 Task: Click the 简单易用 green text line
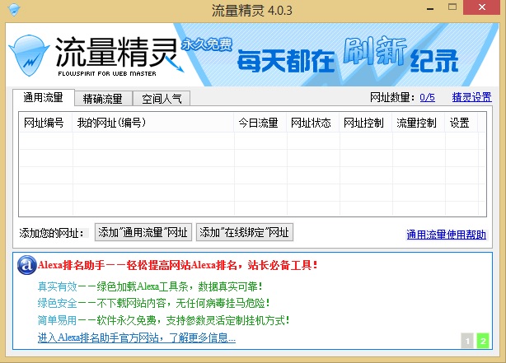(x=164, y=320)
